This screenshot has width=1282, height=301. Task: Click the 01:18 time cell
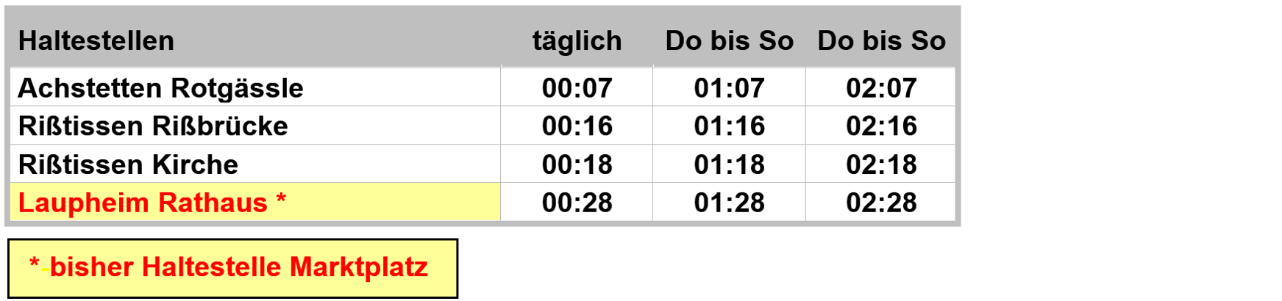pyautogui.click(x=729, y=164)
